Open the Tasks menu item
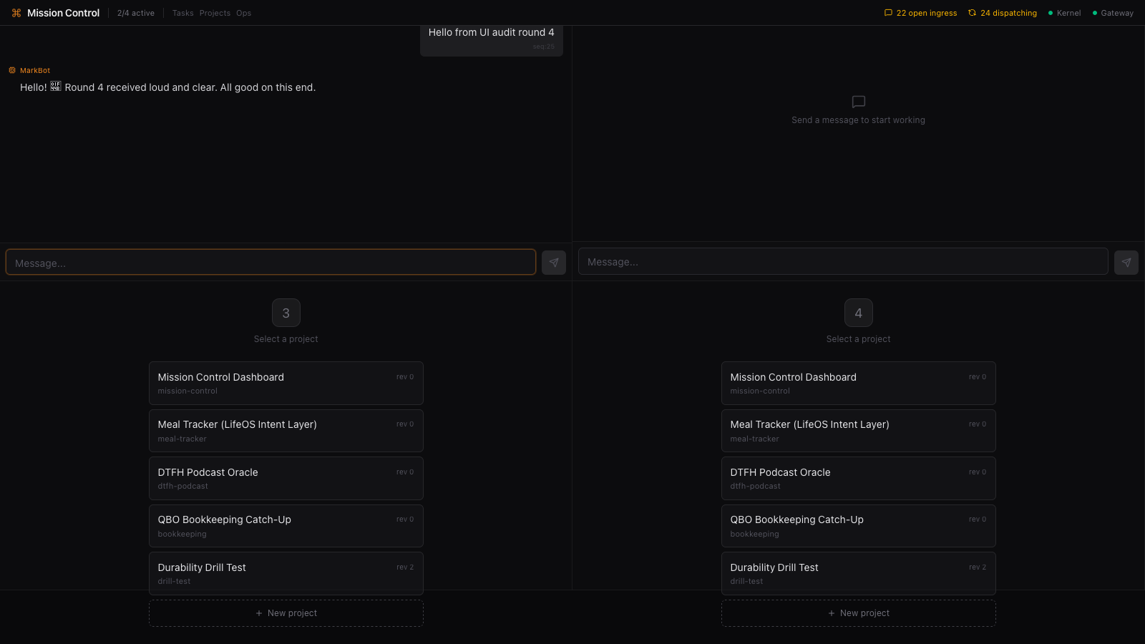Screen dimensions: 1145x644 point(182,13)
